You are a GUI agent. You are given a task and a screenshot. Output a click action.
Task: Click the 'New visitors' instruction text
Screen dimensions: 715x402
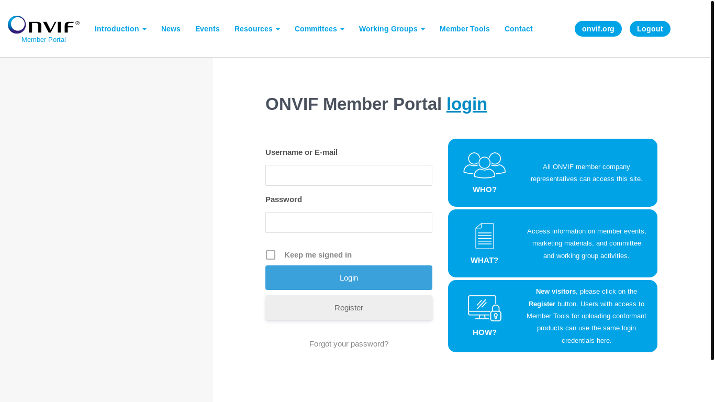(x=587, y=316)
